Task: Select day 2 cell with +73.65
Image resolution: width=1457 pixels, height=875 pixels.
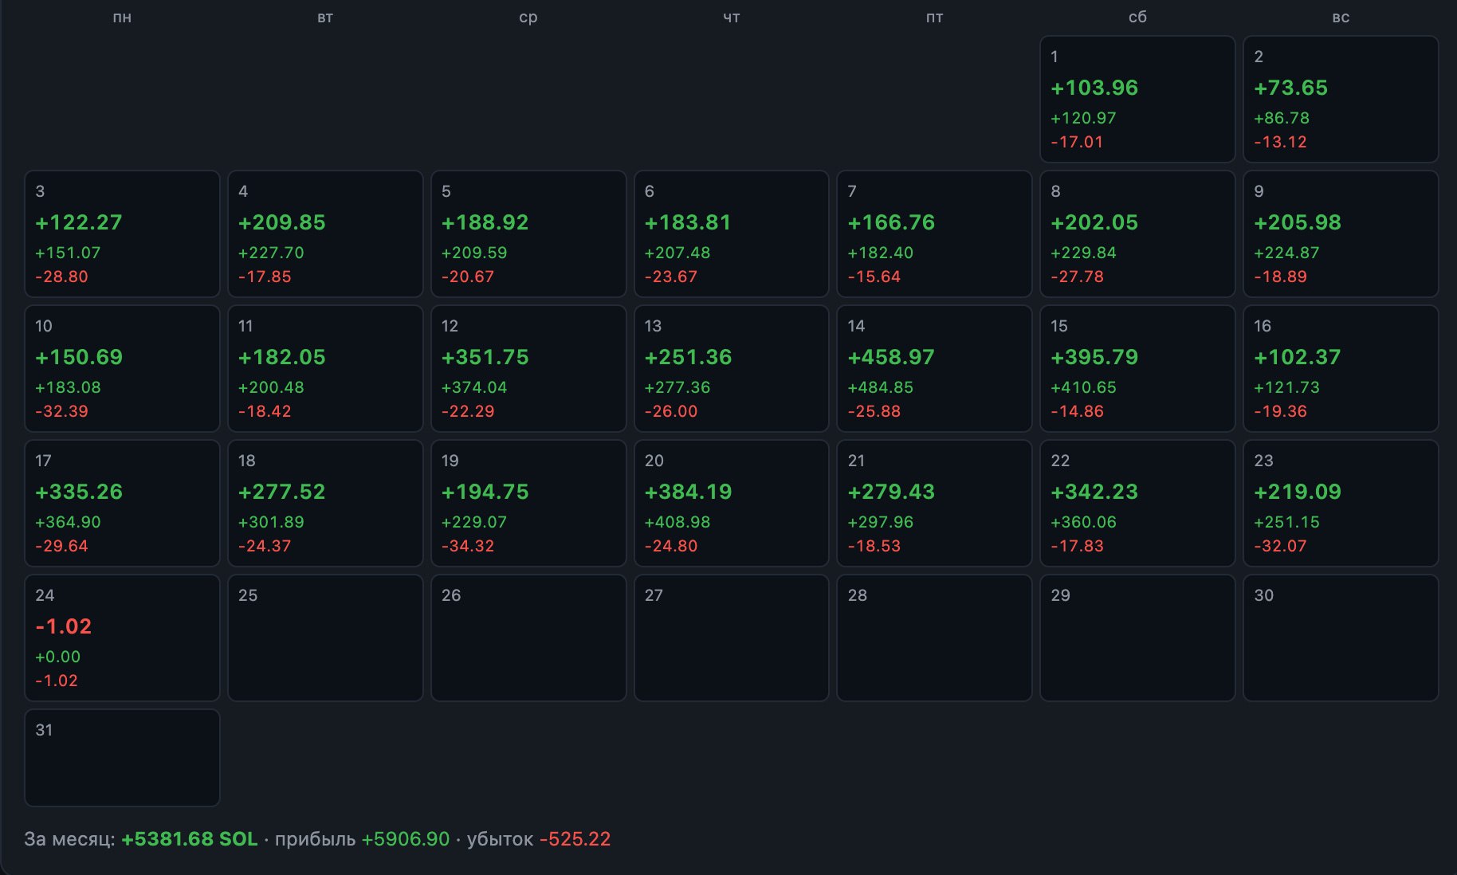Action: [1341, 99]
